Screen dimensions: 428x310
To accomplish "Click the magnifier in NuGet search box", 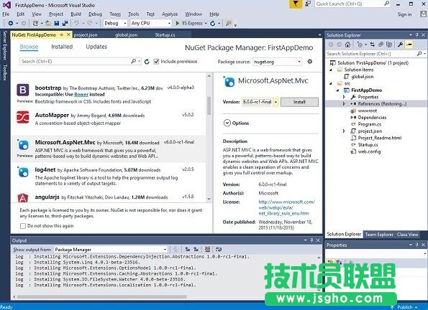I will (133, 61).
